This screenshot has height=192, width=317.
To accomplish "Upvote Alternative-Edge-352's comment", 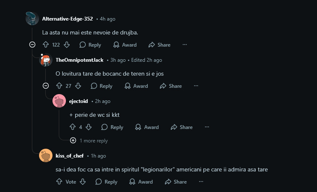I will pos(46,45).
